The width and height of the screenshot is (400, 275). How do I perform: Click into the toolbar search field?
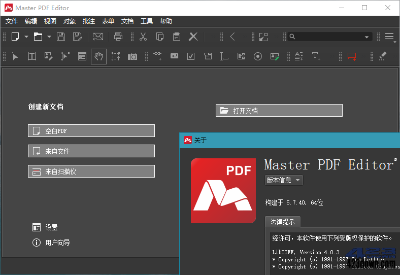pos(329,37)
